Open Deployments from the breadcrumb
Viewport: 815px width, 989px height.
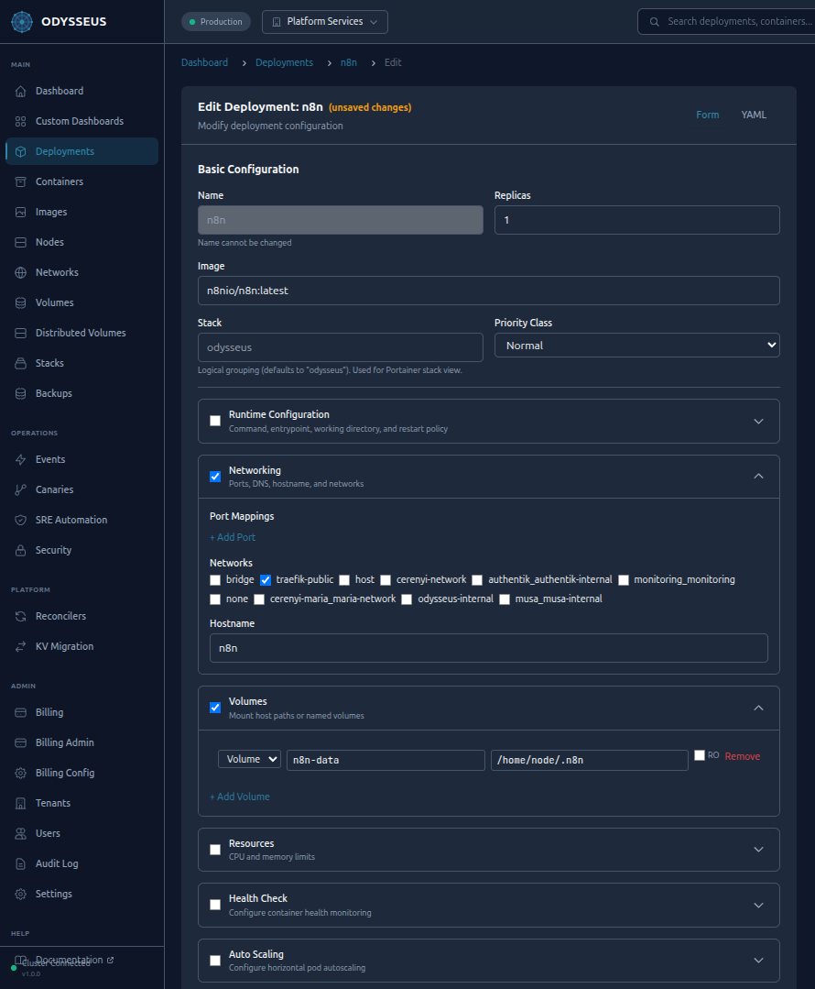pos(284,61)
